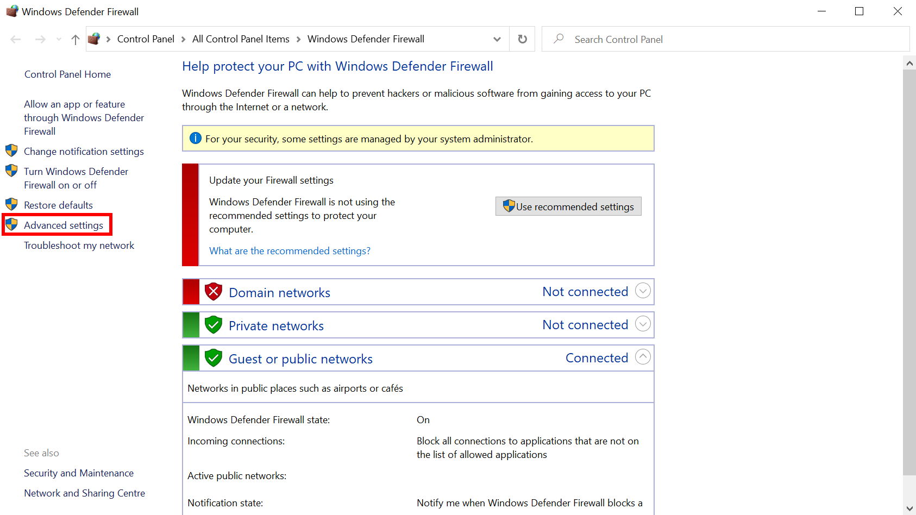Click shield icon beside Turn Windows Defender Firewall
Image resolution: width=916 pixels, height=515 pixels.
pyautogui.click(x=11, y=171)
